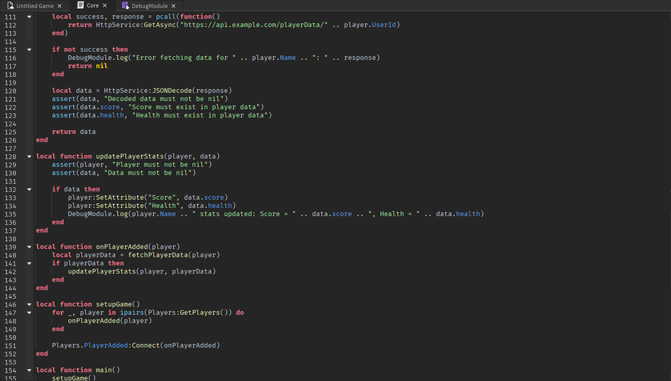Select the Core script tab
The height and width of the screenshot is (381, 671).
92,5
